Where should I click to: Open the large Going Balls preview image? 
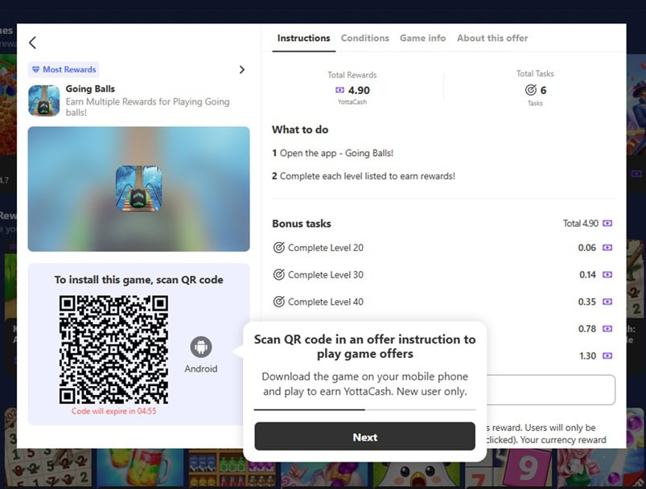[138, 189]
